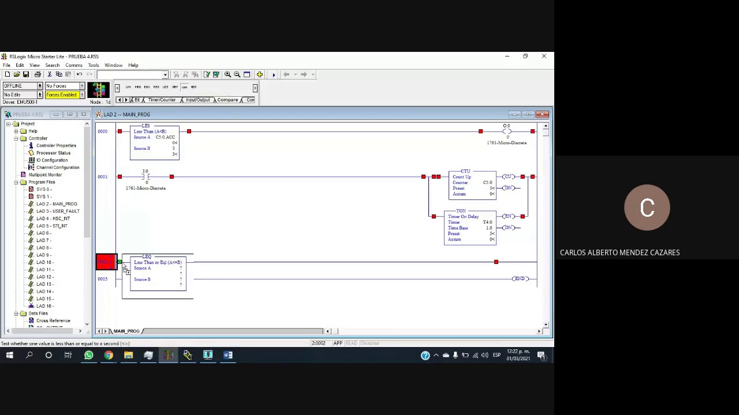Screen dimensions: 739x415
Task: Insert GEQ instruction from instruction bar
Action: coord(193,87)
